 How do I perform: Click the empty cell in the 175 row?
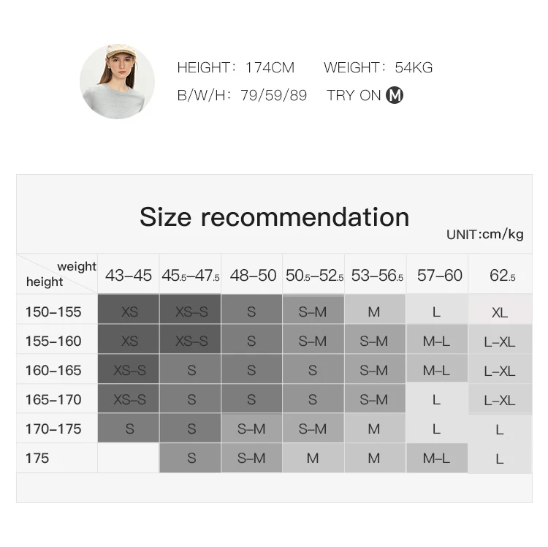point(129,458)
